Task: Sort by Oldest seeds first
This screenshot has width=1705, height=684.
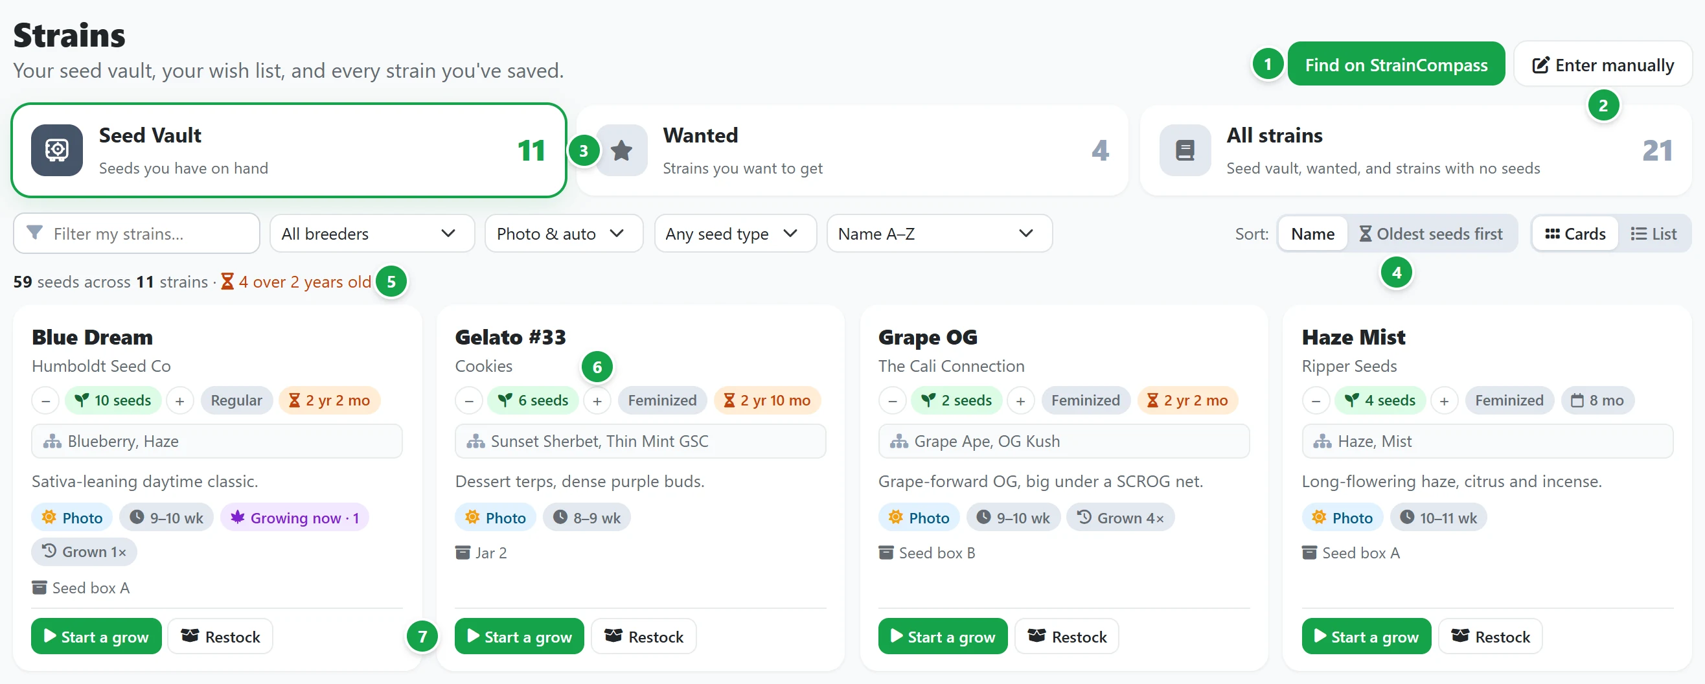Action: 1431,234
